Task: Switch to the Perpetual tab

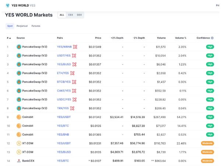Action: click(22, 26)
